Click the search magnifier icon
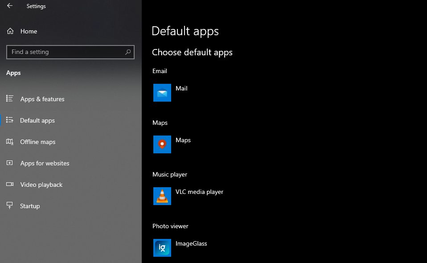The width and height of the screenshot is (427, 263). pos(129,52)
